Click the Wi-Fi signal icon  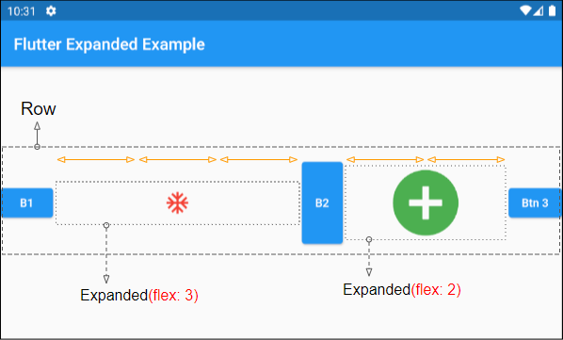[x=525, y=11]
